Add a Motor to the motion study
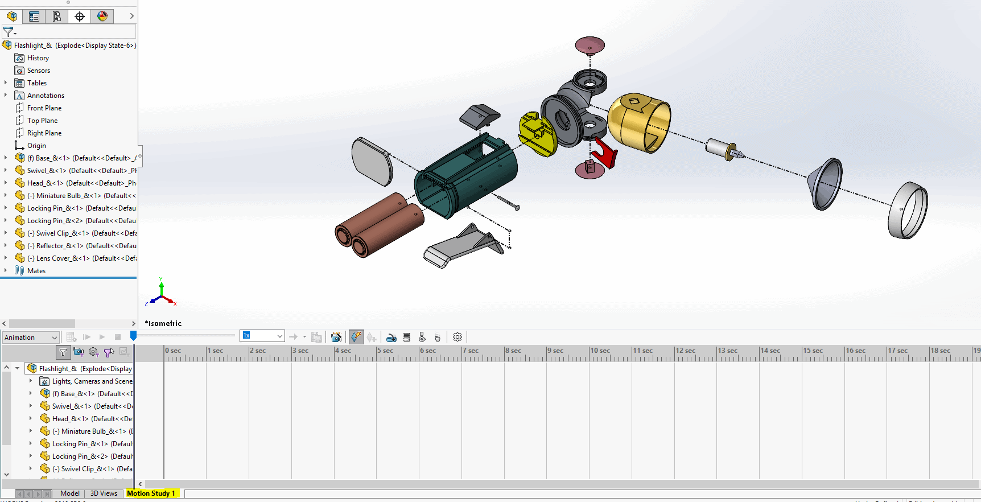981x502 pixels. pos(391,338)
